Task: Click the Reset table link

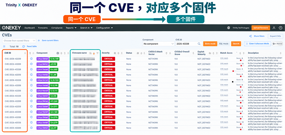Action: (32, 47)
